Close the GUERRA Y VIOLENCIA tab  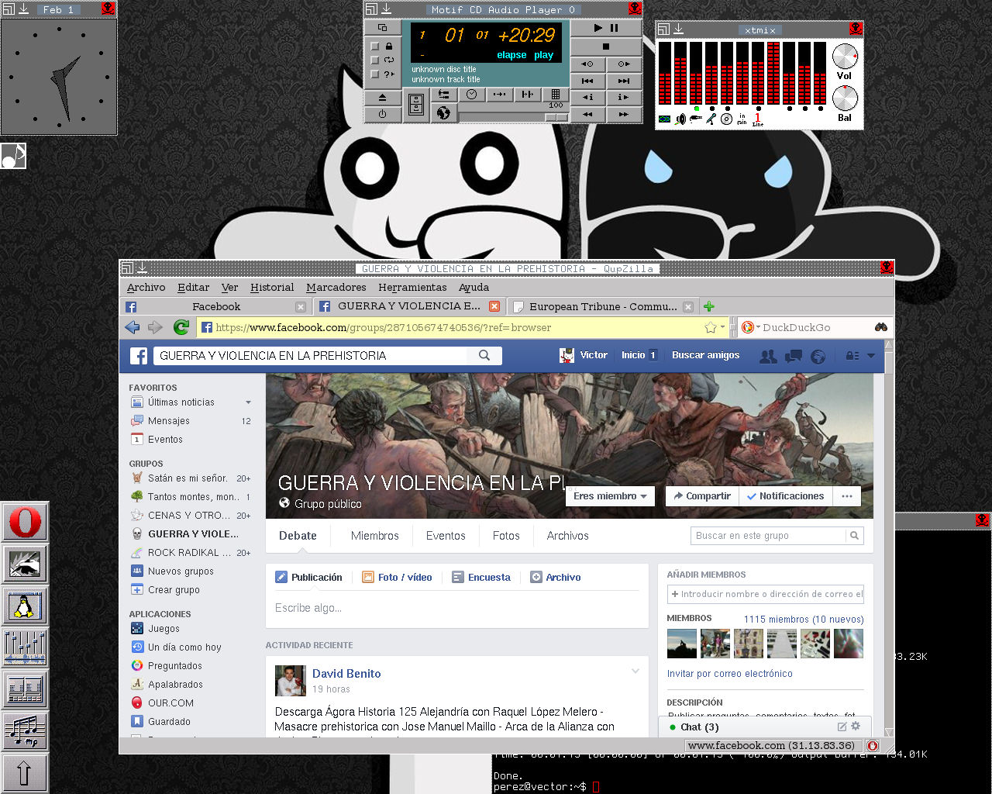click(494, 306)
